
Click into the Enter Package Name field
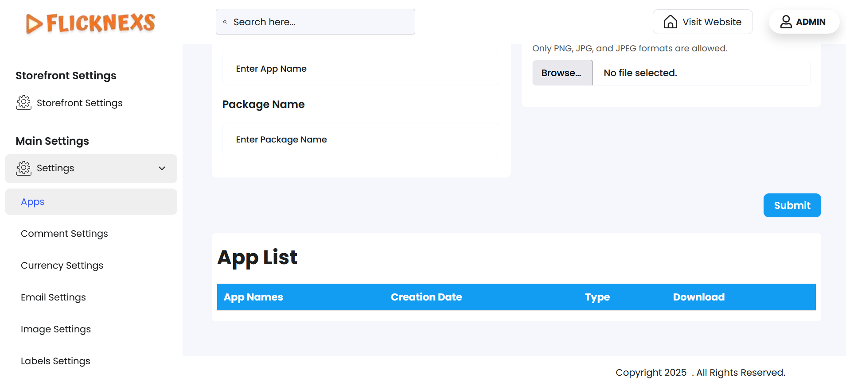coord(361,139)
